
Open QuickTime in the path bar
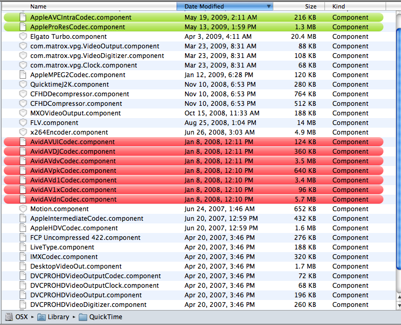pyautogui.click(x=106, y=317)
